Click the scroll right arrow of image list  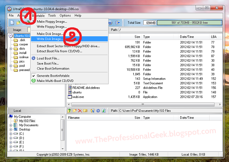tap(220, 104)
